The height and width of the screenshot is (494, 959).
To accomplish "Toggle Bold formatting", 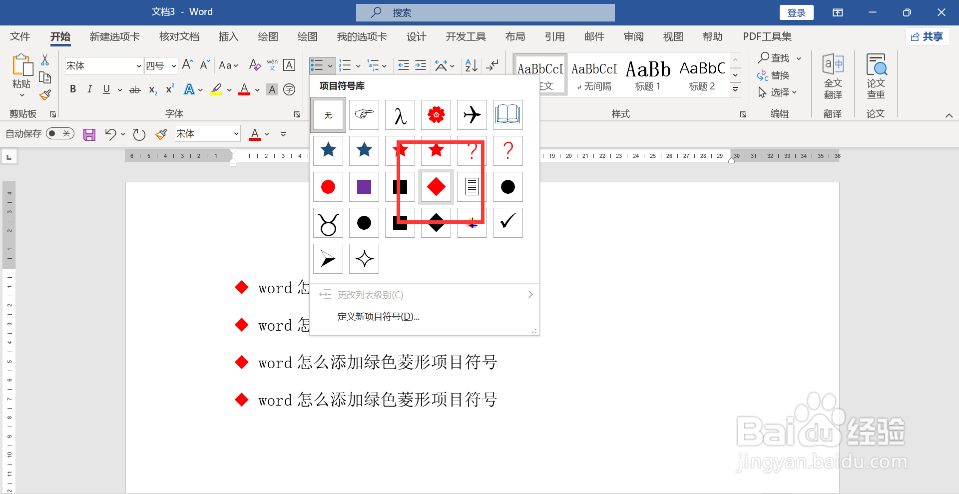I will pyautogui.click(x=73, y=89).
